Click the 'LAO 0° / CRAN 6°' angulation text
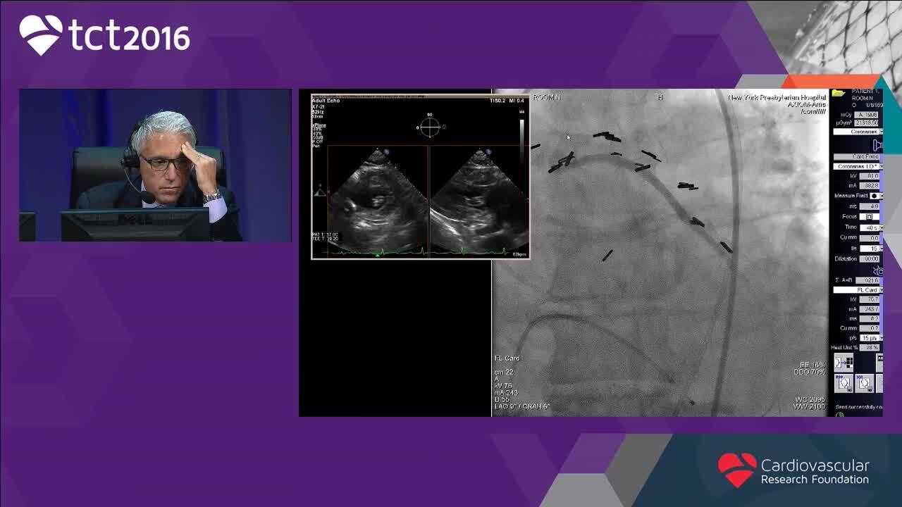The width and height of the screenshot is (902, 507). click(522, 406)
